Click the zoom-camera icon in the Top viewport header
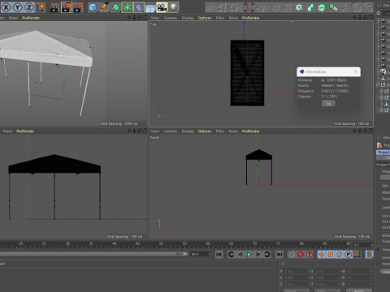This screenshot has width=390, height=292. [360, 18]
